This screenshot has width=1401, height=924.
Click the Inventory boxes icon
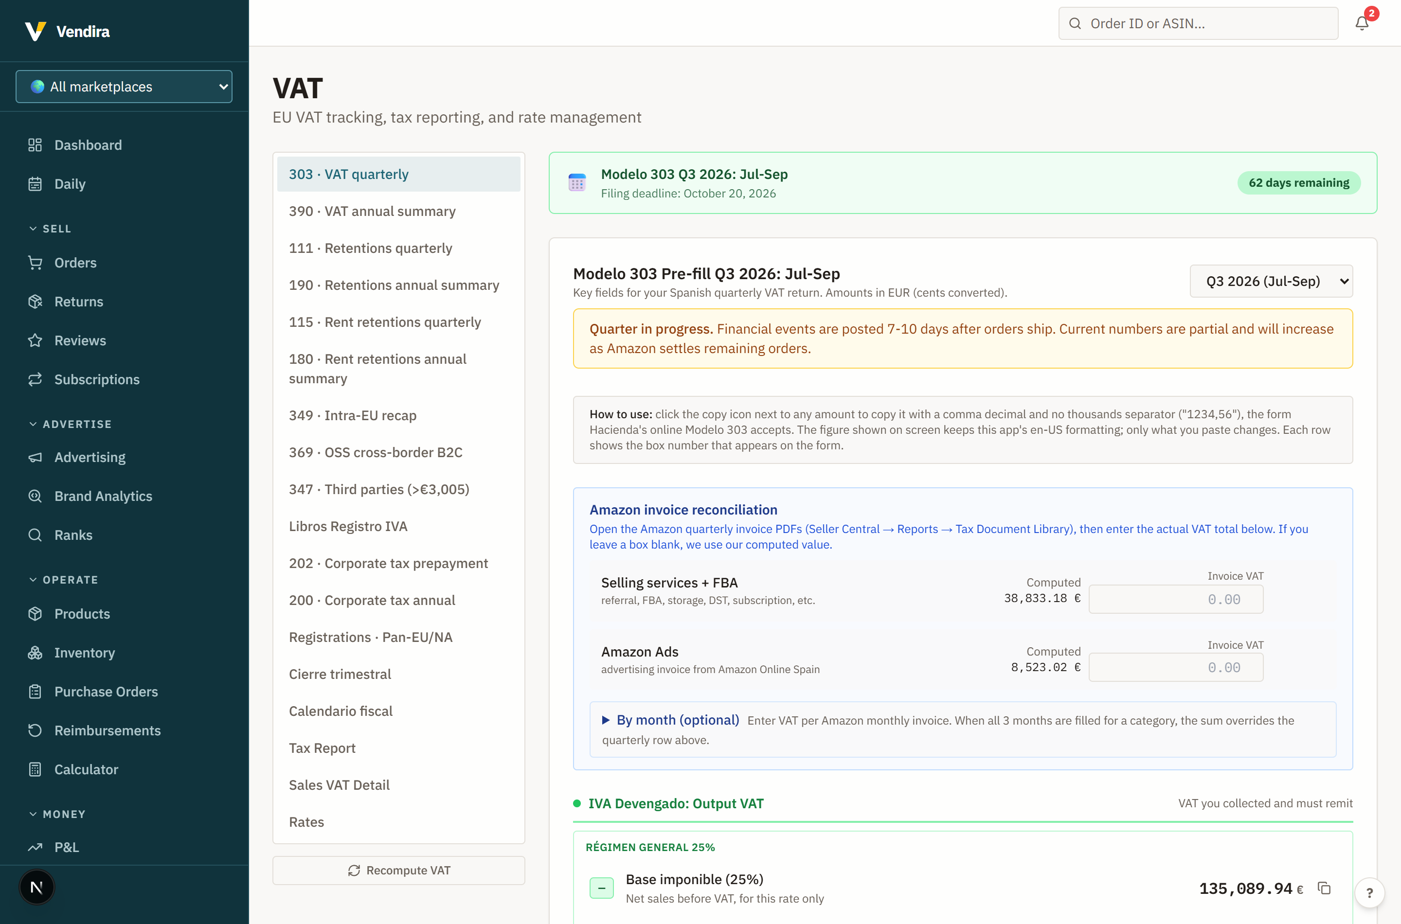36,653
